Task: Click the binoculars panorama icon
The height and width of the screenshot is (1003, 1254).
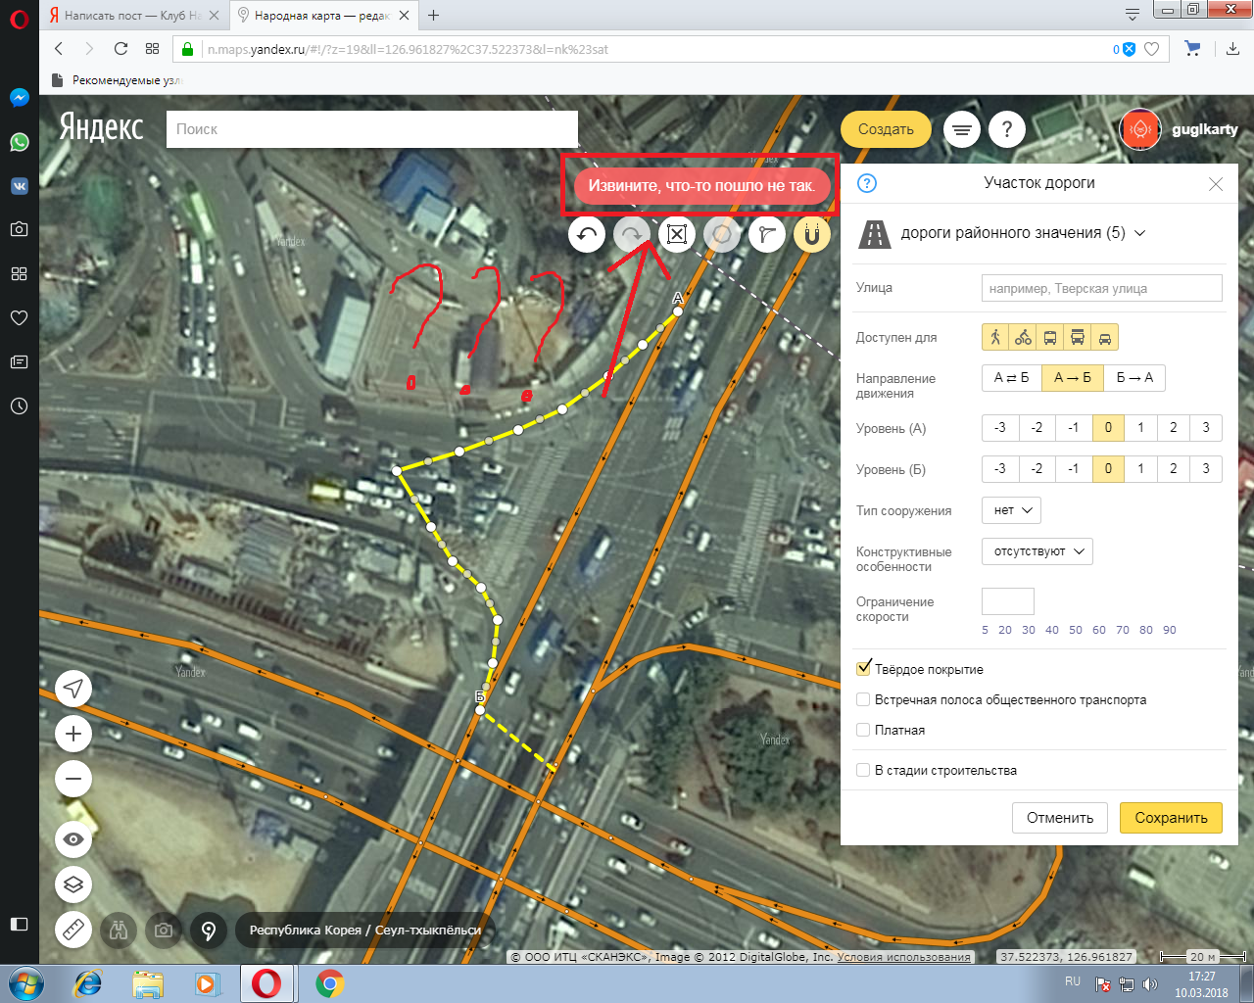Action: pyautogui.click(x=119, y=930)
